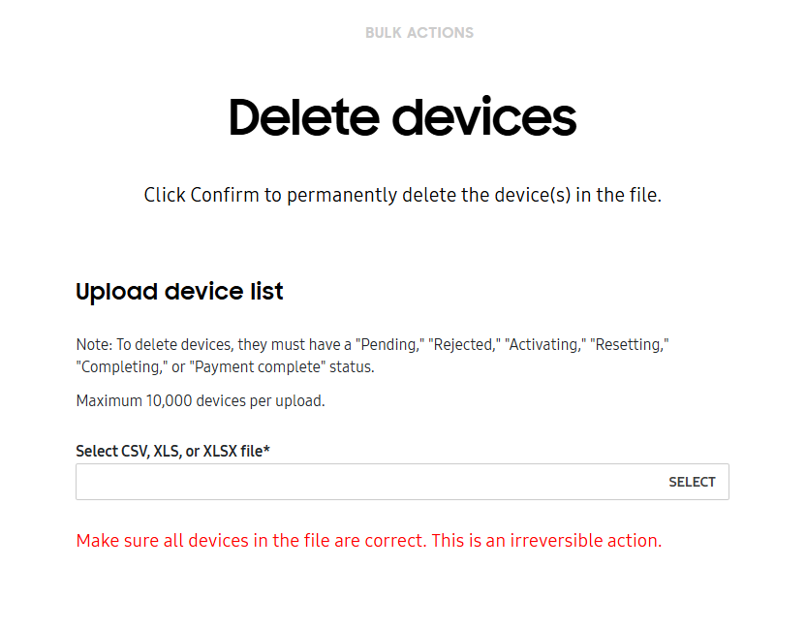Click the Delete devices page title

pos(401,116)
